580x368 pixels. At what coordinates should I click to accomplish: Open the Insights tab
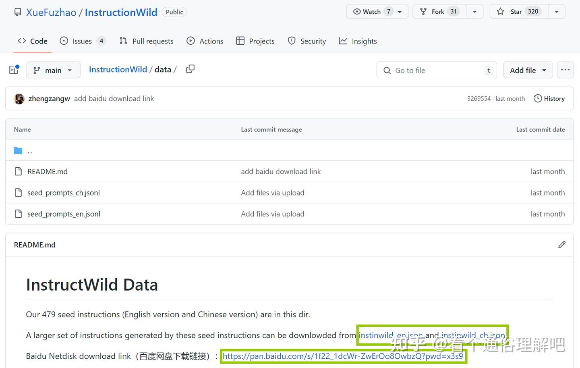click(x=358, y=41)
